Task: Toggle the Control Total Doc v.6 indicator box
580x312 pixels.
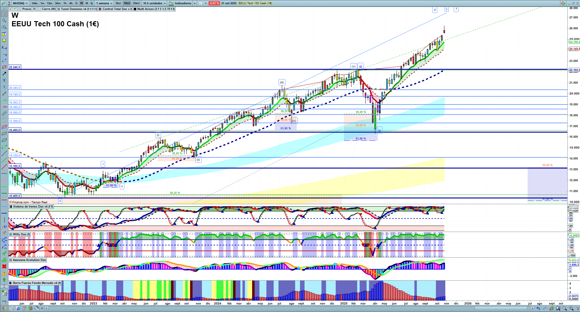Action: (100, 9)
